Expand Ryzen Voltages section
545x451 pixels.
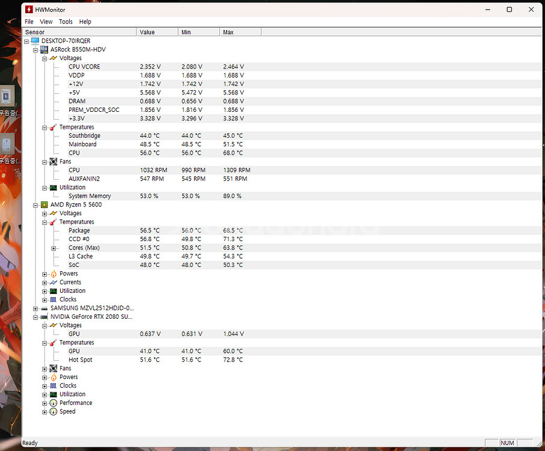pos(44,214)
